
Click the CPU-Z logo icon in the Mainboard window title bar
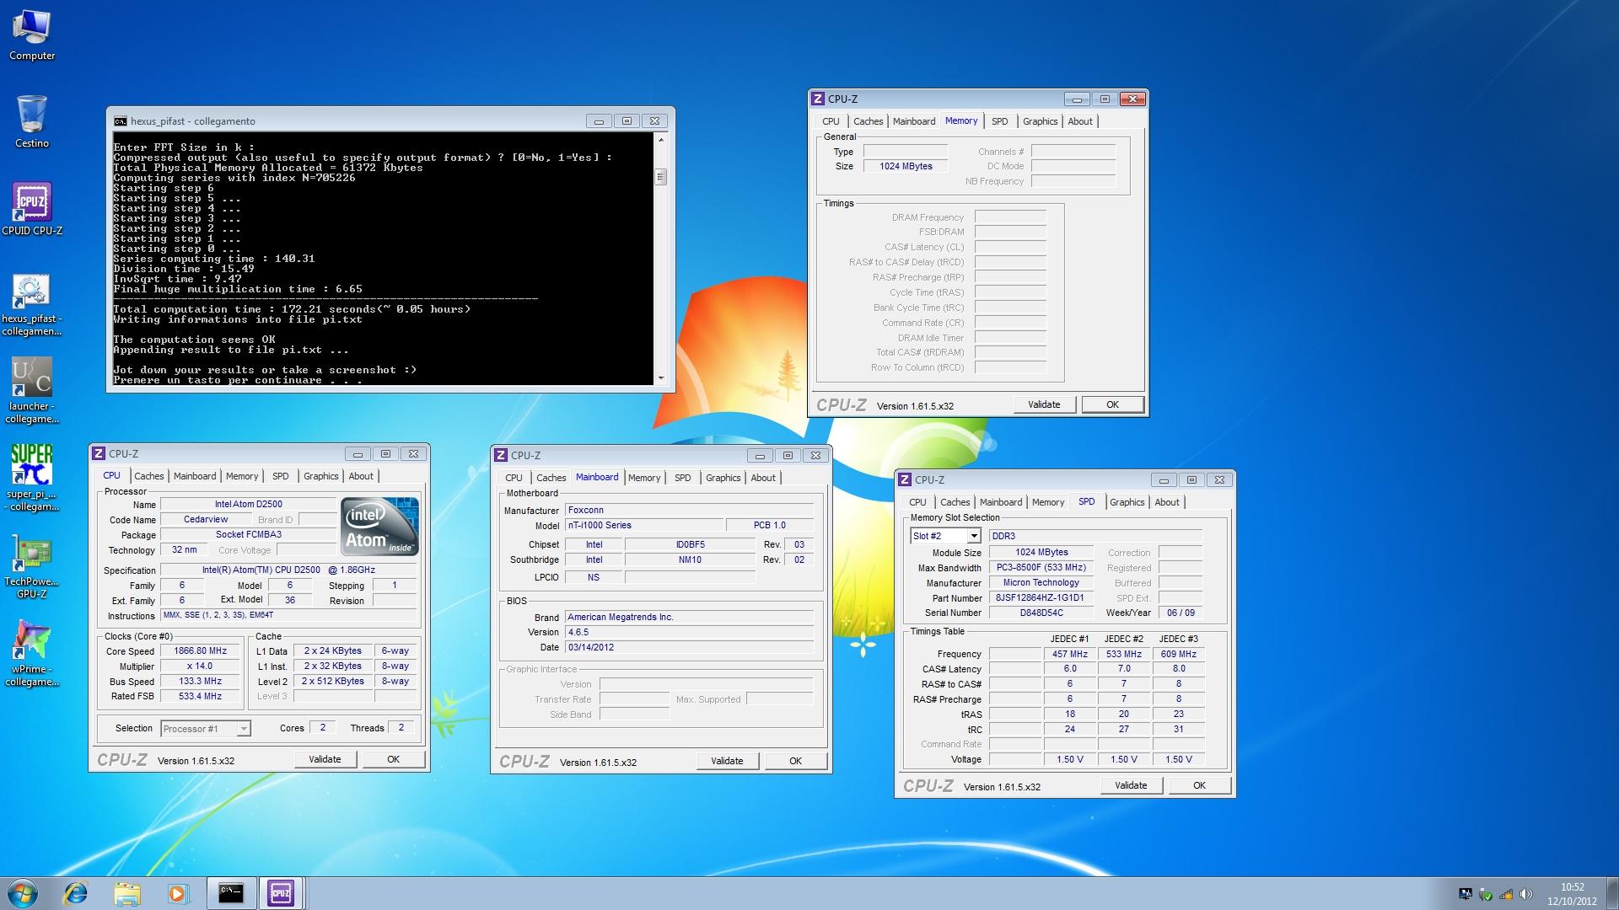coord(501,456)
